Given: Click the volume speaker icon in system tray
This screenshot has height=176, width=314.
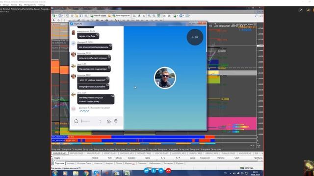Looking at the screenshot, I should tap(234, 173).
